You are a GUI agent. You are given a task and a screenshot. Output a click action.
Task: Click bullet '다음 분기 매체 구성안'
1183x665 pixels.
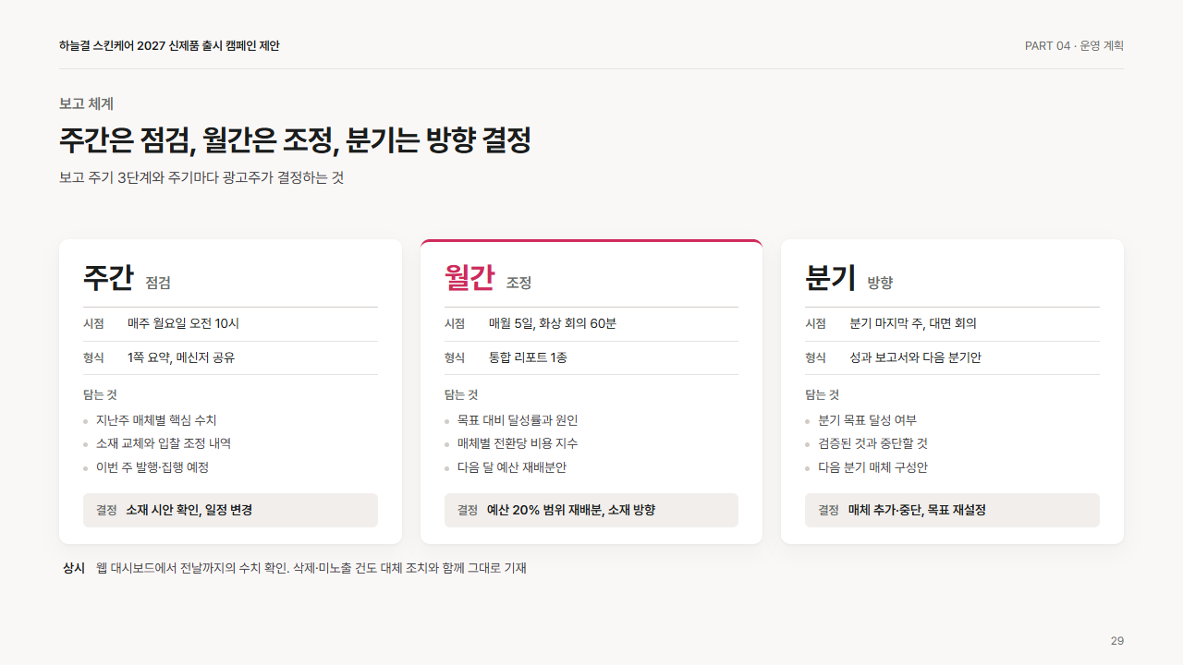tap(872, 468)
